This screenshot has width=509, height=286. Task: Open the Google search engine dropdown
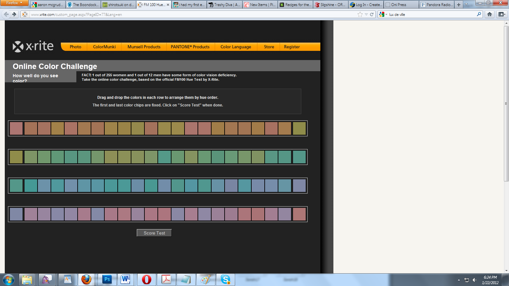(x=384, y=14)
